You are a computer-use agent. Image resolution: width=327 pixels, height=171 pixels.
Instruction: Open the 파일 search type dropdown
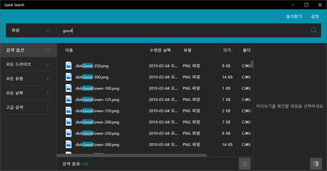30,30
